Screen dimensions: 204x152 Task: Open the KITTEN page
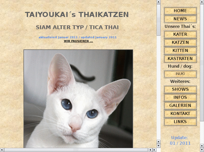180,50
